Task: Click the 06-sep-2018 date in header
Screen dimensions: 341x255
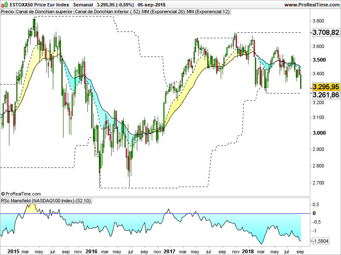Action: 151,5
